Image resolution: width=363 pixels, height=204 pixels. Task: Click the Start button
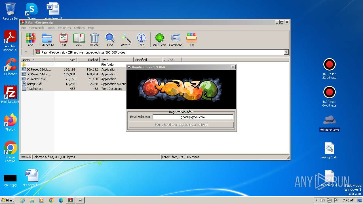click(x=8, y=200)
